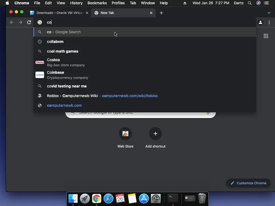Viewport: 275px width, 206px height.
Task: Open Safari from the Dock
Action: tap(108, 199)
